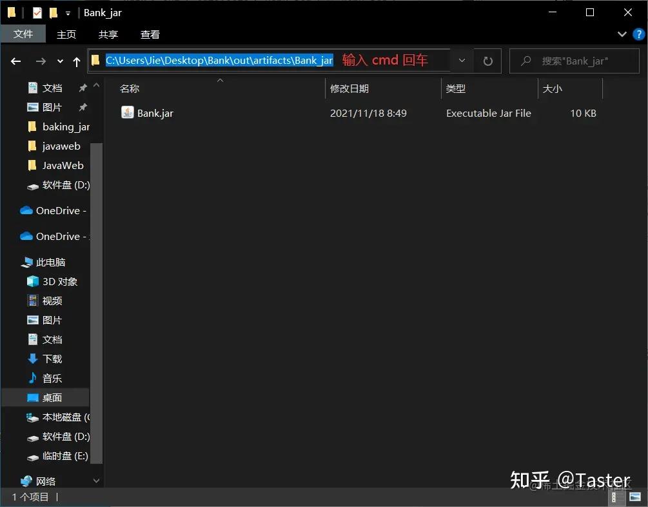This screenshot has height=507, width=648.
Task: Open the Help question mark icon
Action: click(638, 34)
